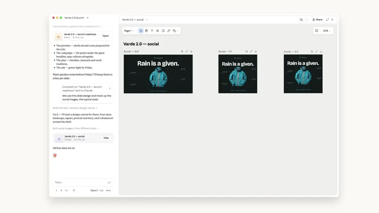Click the Share button
The height and width of the screenshot is (213, 379).
pyautogui.click(x=317, y=20)
